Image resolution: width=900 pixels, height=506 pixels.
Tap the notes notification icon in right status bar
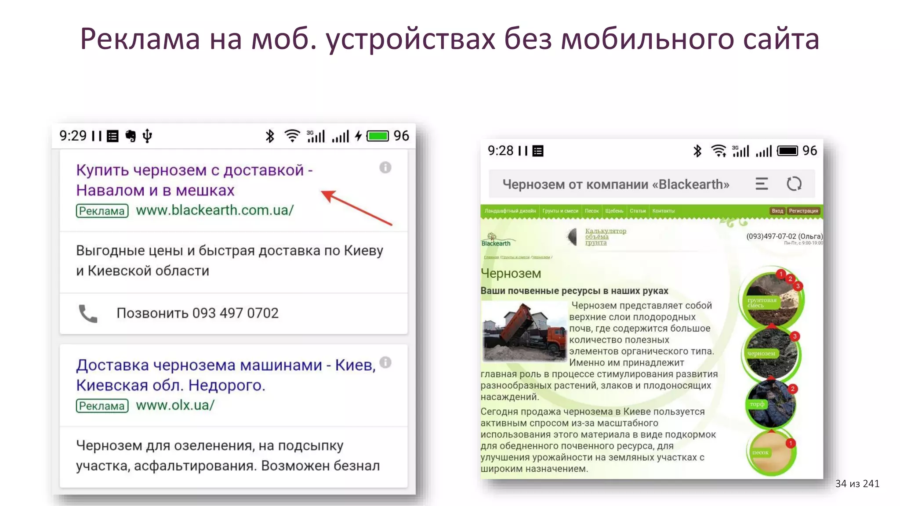click(x=538, y=151)
